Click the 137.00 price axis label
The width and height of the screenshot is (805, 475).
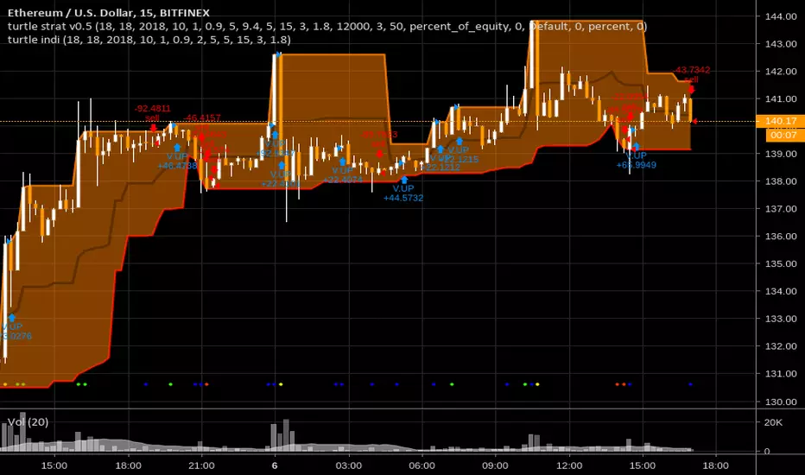(781, 209)
